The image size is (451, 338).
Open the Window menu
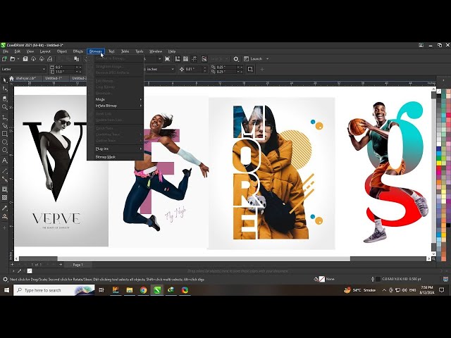tap(155, 51)
